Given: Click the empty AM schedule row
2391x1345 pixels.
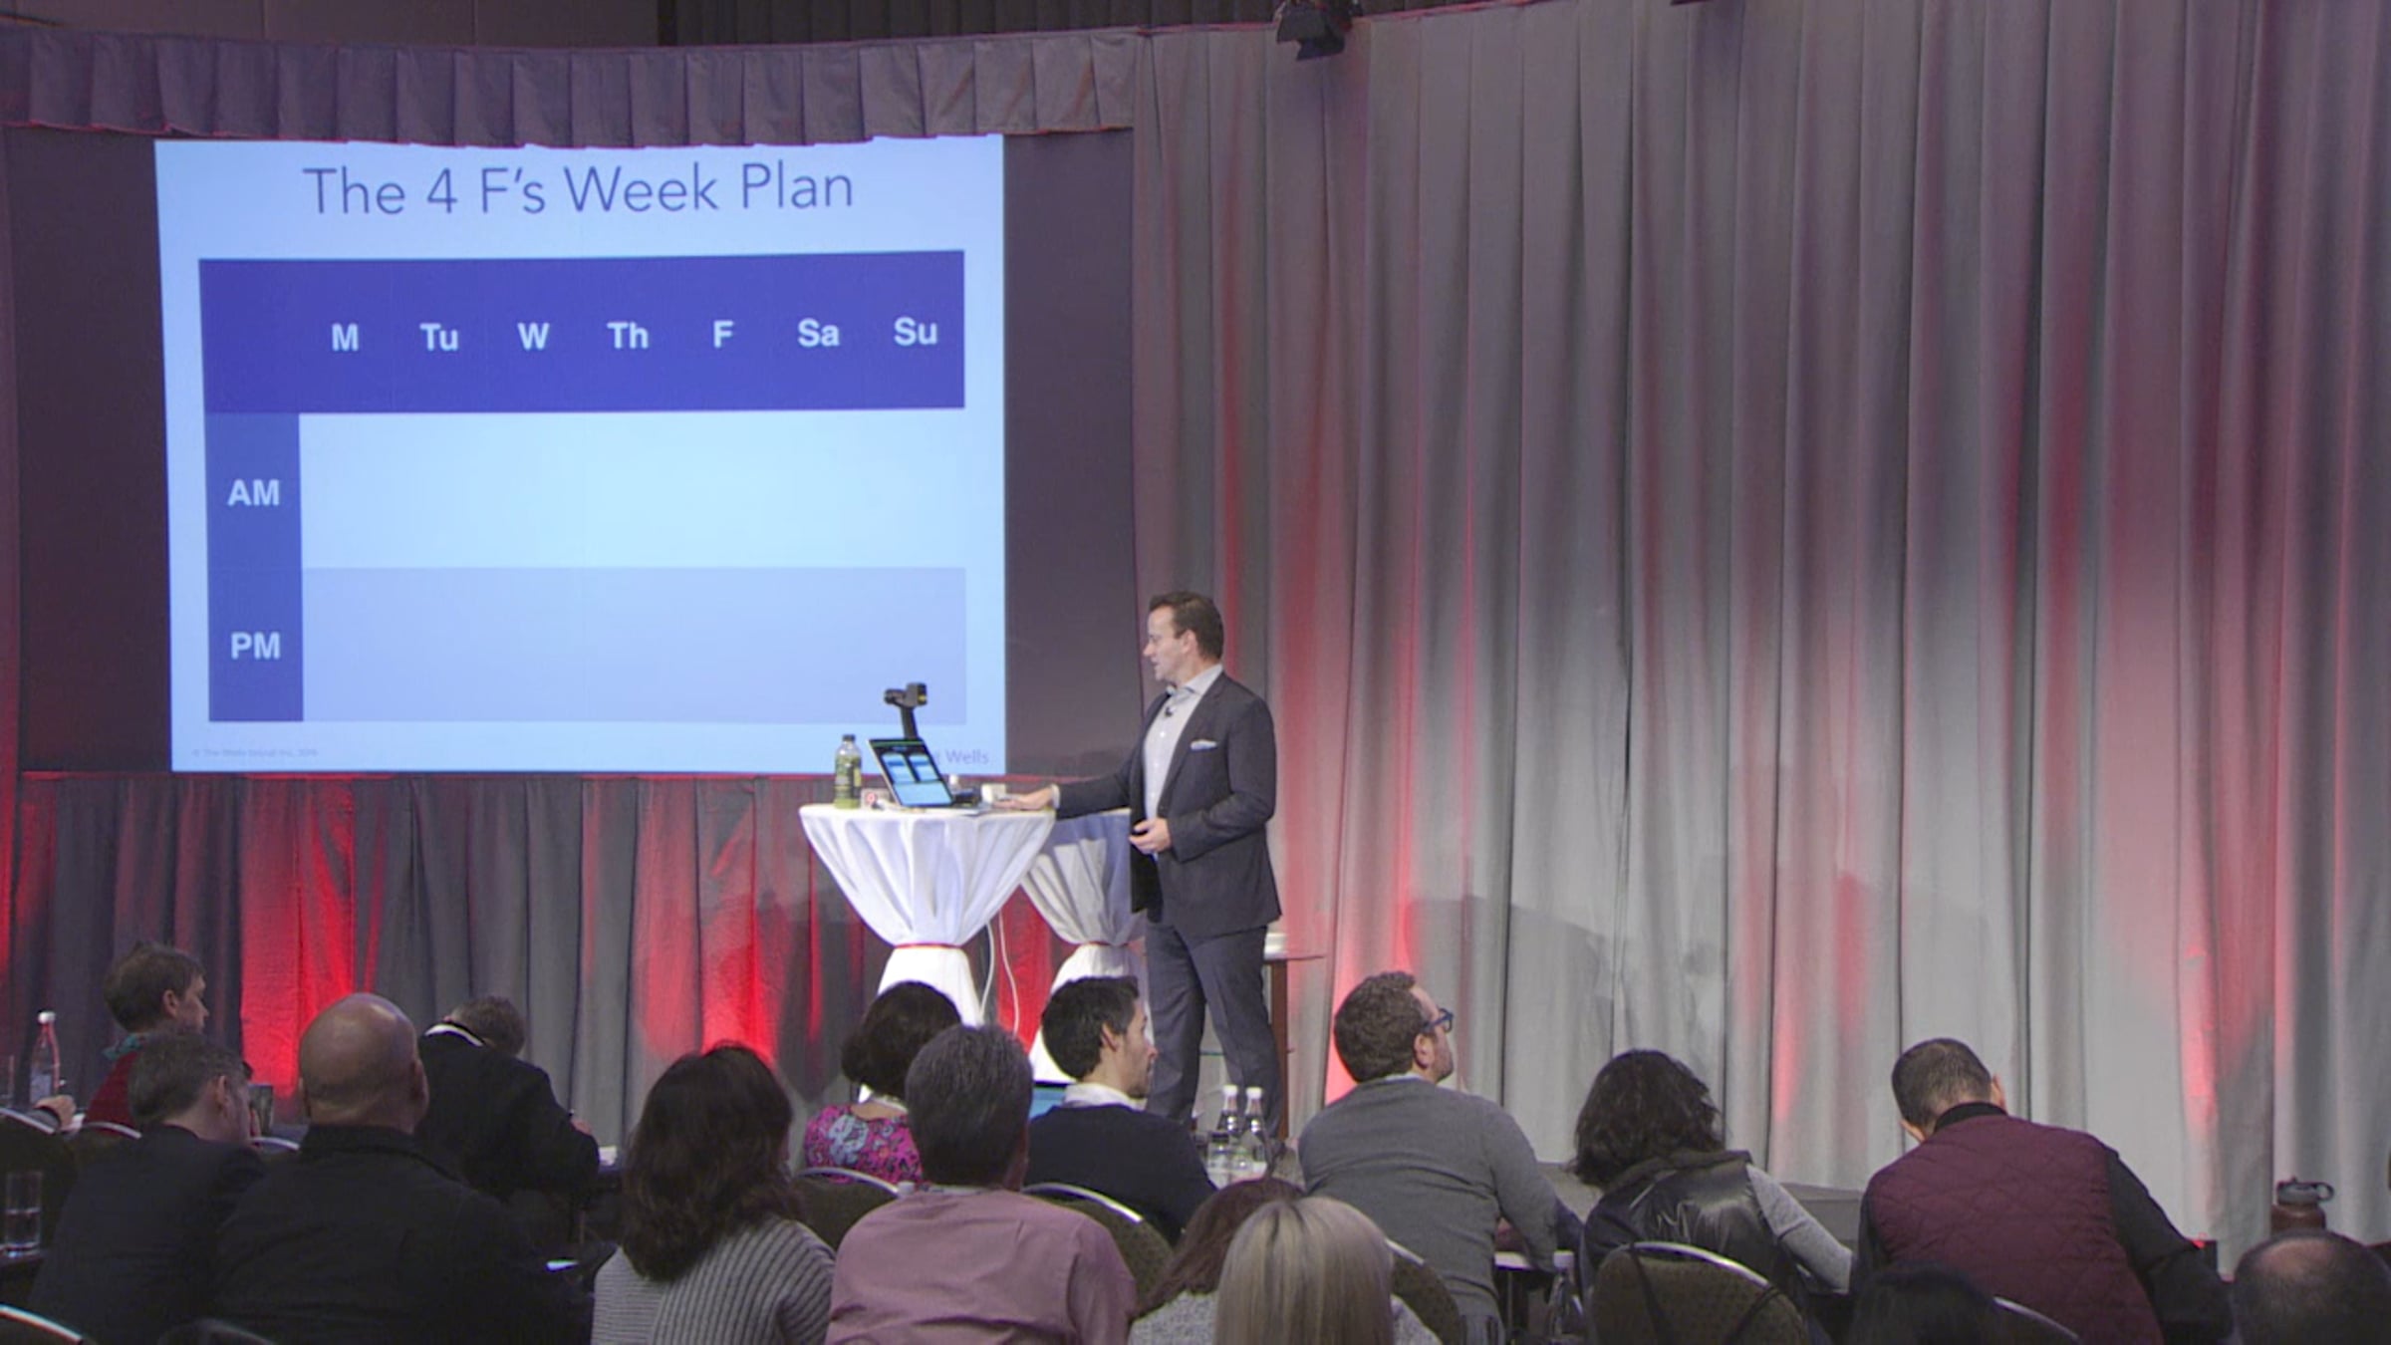Looking at the screenshot, I should pyautogui.click(x=633, y=490).
